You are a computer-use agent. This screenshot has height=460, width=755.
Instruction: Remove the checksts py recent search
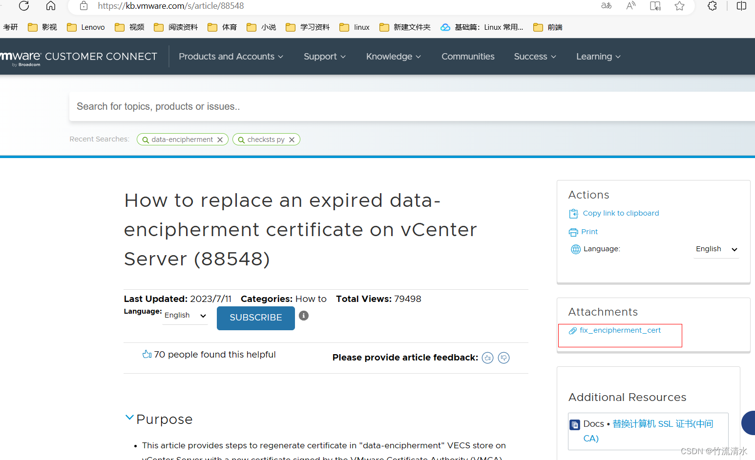click(292, 140)
